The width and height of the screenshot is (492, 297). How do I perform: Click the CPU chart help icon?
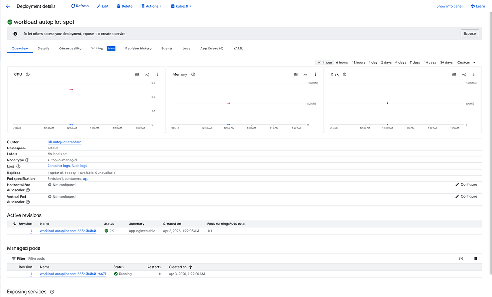pyautogui.click(x=27, y=74)
